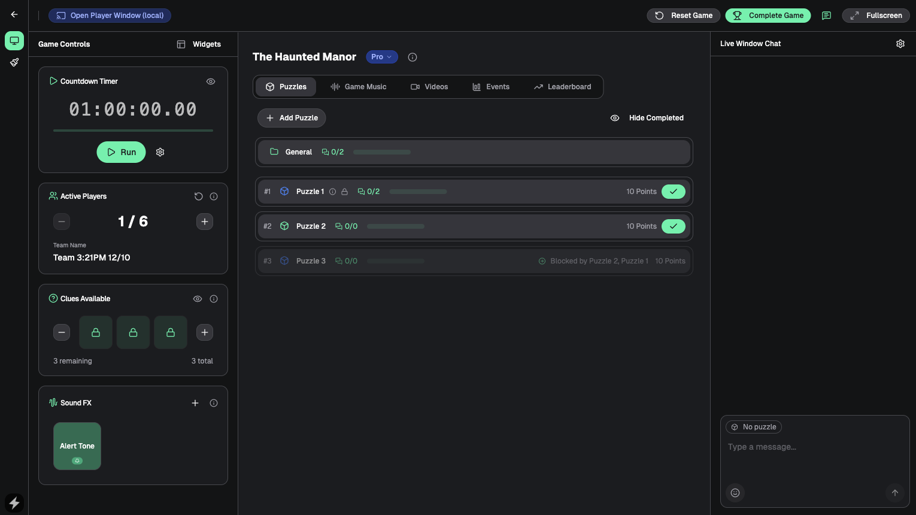Show info for The Haunted Manor
Screen dimensions: 916x515
[412, 57]
